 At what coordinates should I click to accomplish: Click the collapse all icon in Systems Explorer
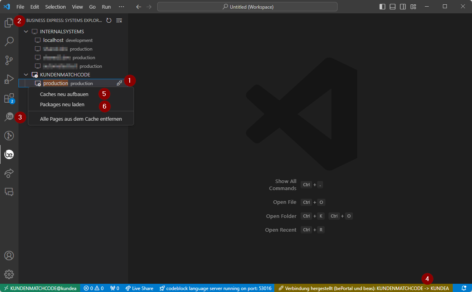(x=119, y=20)
